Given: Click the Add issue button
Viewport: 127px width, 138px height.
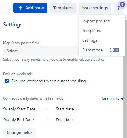Looking at the screenshot, I should coord(30,8).
